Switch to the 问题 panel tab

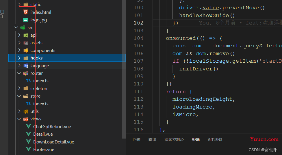(136, 139)
